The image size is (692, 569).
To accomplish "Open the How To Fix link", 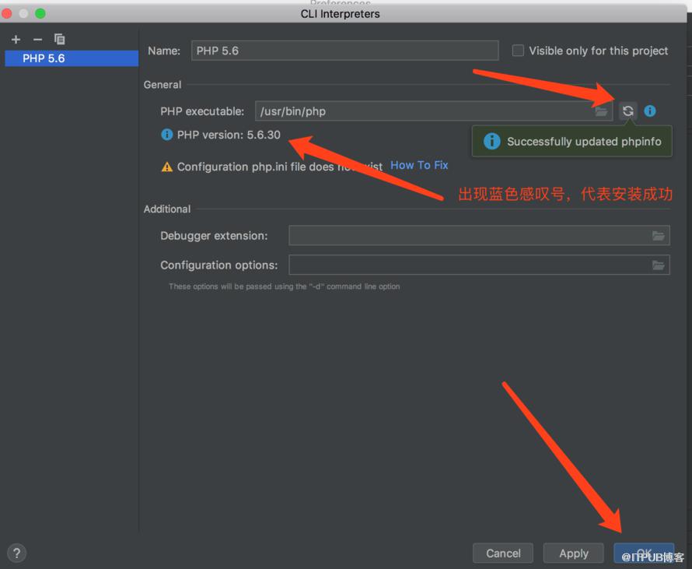I will point(419,165).
